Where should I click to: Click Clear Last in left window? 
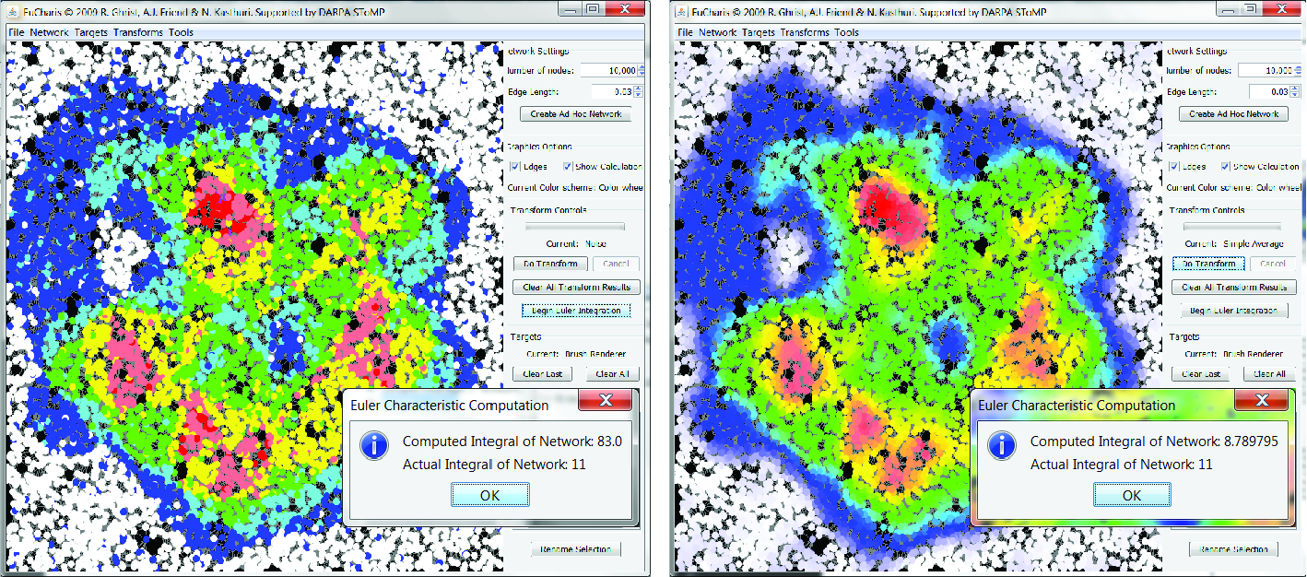coord(542,373)
